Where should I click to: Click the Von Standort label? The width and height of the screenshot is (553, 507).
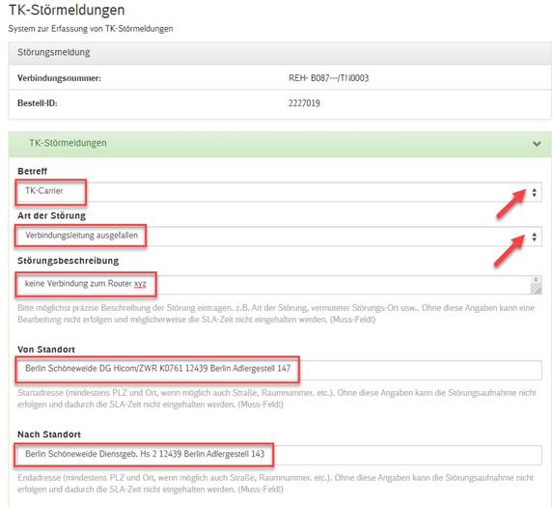coord(46,350)
